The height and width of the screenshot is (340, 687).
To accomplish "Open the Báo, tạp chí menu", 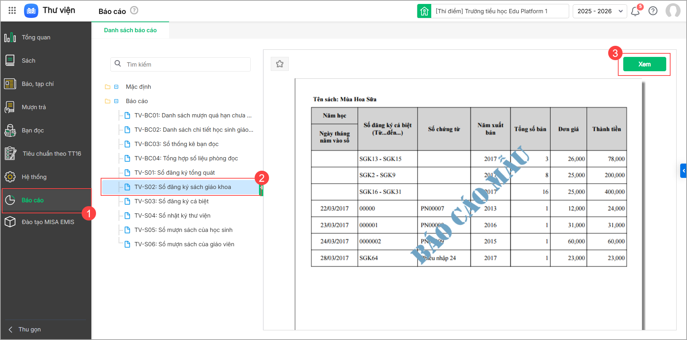I will coord(46,84).
